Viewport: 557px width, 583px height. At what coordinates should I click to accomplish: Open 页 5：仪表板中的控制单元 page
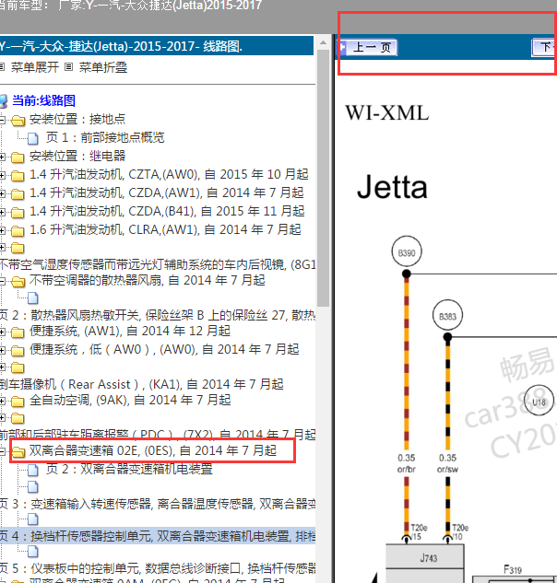[158, 568]
